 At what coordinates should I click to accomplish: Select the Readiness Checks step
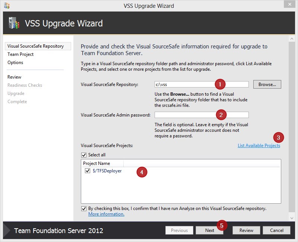click(25, 85)
